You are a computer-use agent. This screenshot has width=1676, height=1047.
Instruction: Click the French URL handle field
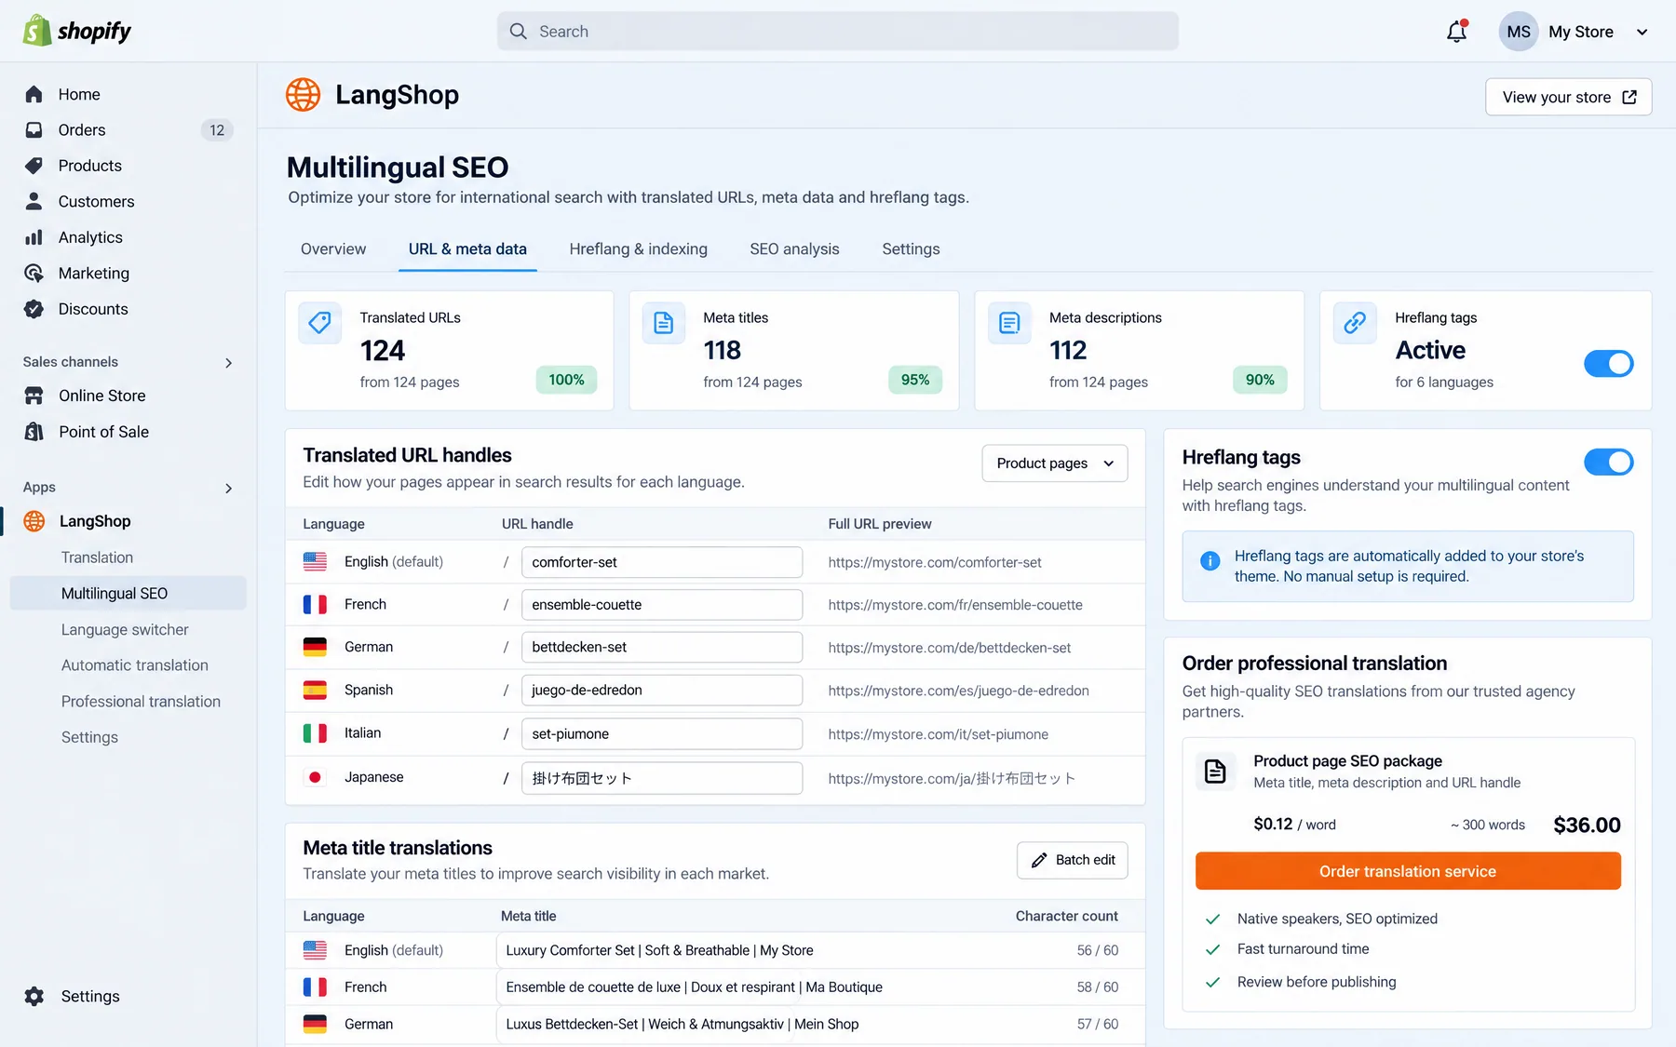[661, 605]
